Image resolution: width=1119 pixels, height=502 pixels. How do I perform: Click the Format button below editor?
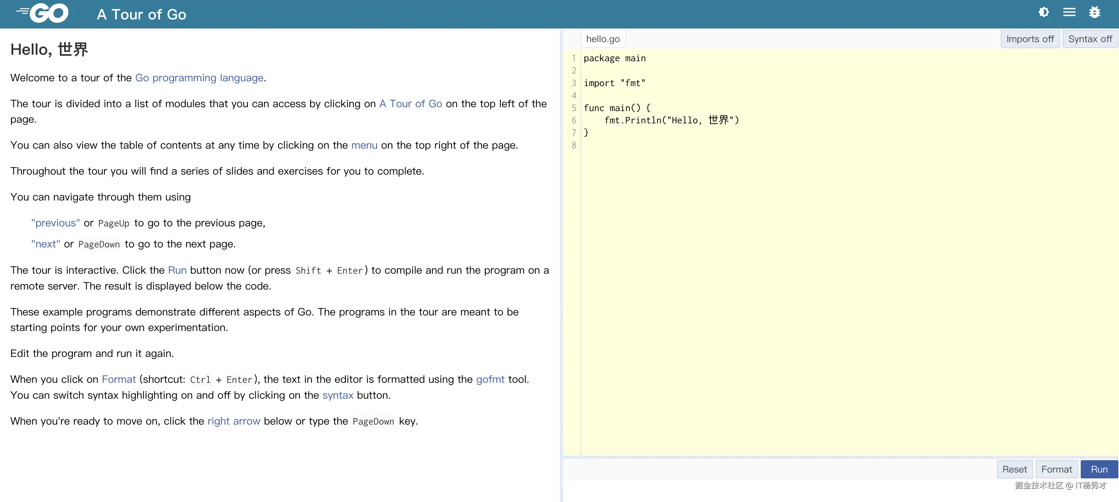[x=1056, y=469]
